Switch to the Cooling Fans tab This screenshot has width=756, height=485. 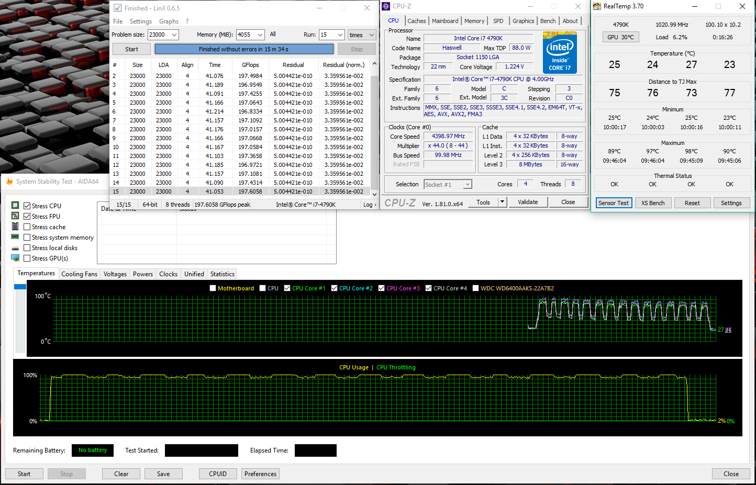pyautogui.click(x=79, y=274)
